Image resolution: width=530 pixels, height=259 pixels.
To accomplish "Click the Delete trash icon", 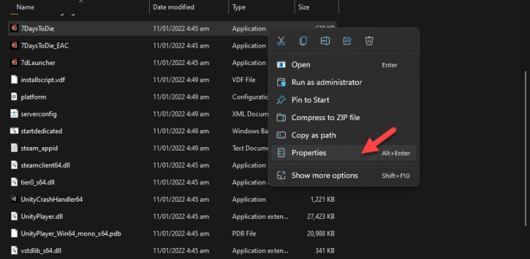I will click(369, 41).
